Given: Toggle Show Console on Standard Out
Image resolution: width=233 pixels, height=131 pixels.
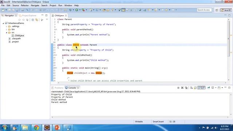Looking at the screenshot, I should [199, 88].
